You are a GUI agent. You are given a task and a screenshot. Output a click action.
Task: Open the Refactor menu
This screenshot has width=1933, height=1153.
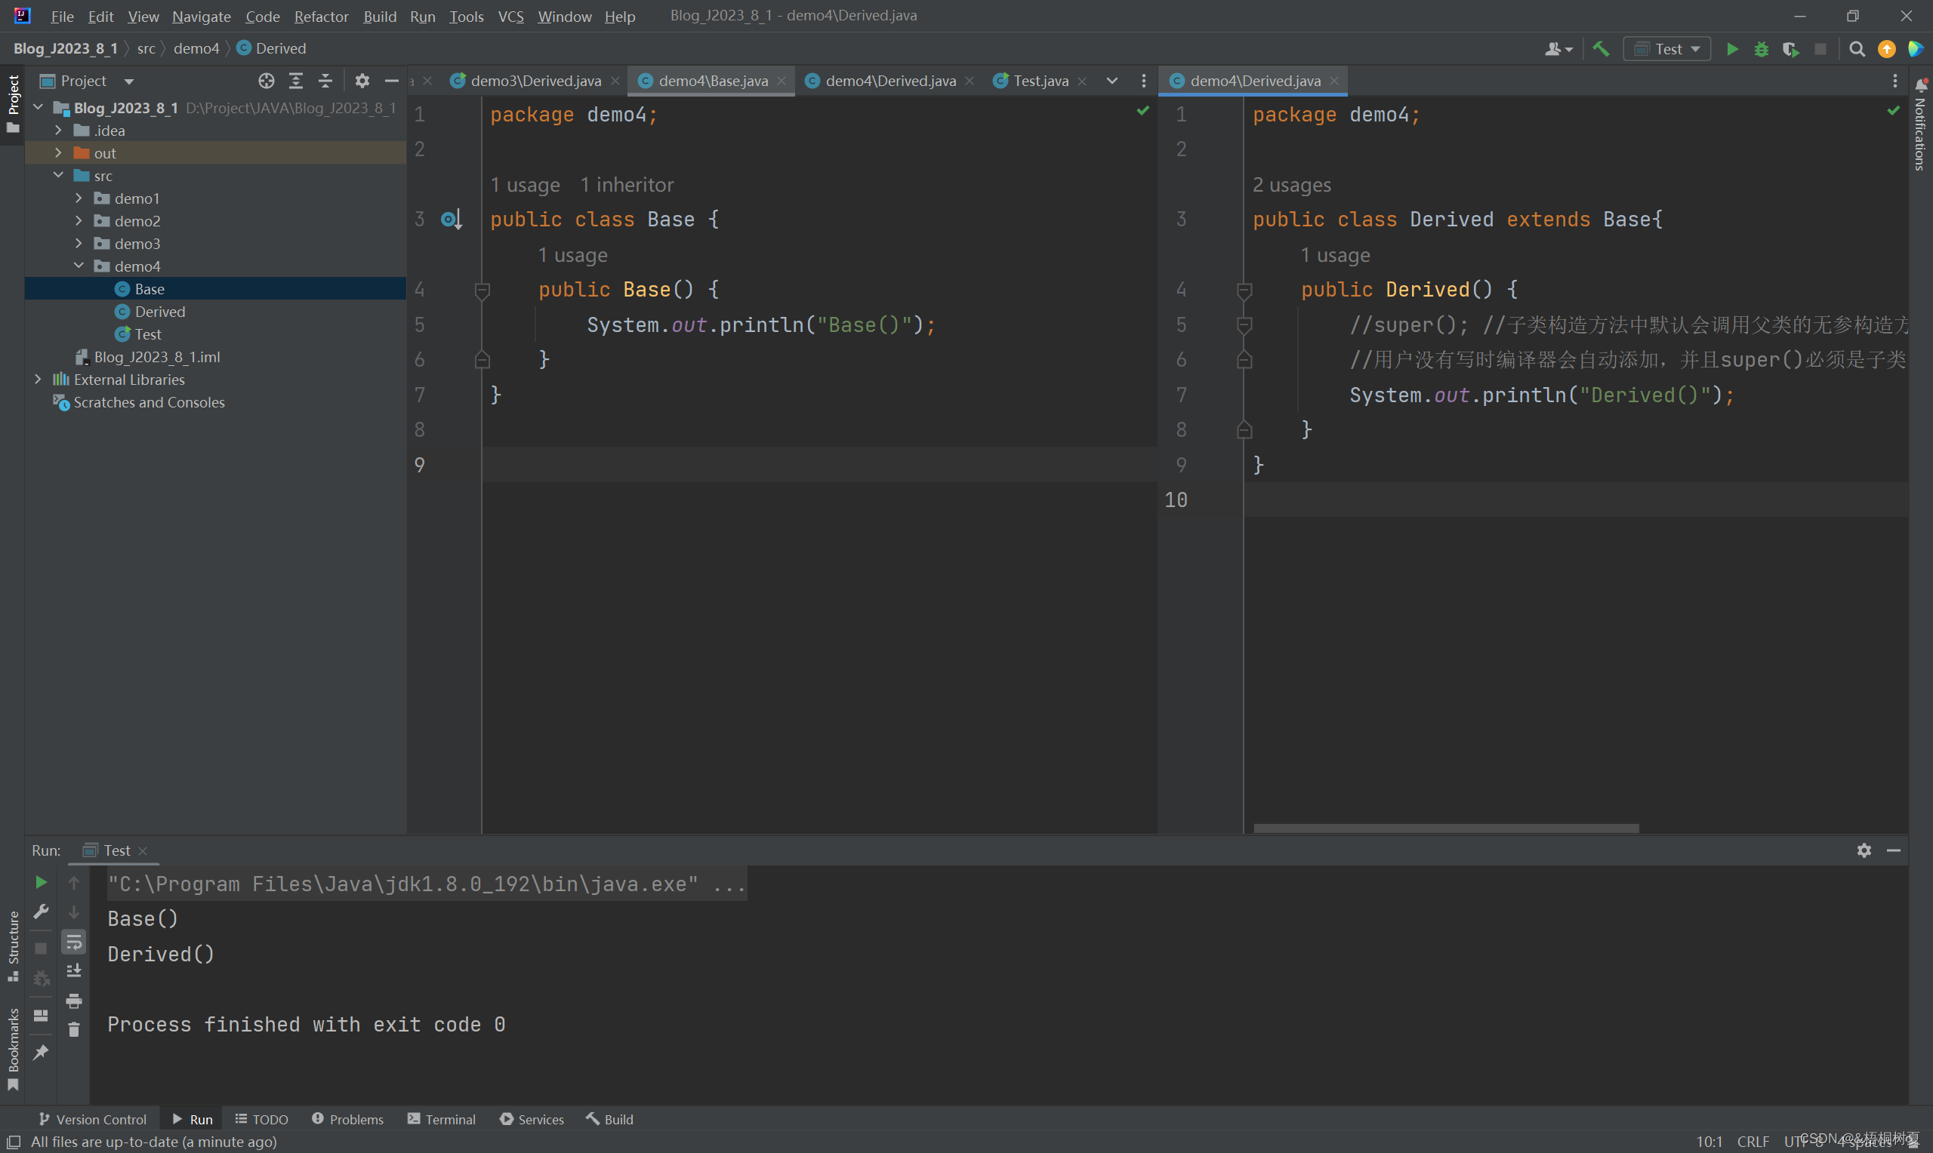pos(320,17)
